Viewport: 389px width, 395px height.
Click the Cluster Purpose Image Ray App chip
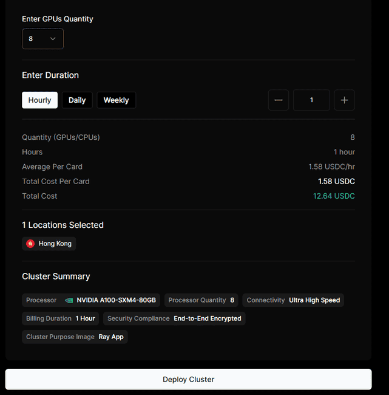[x=75, y=337]
